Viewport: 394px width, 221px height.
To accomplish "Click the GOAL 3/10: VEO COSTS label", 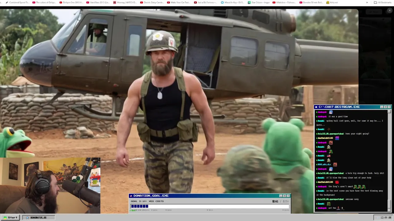I will click(147, 201).
